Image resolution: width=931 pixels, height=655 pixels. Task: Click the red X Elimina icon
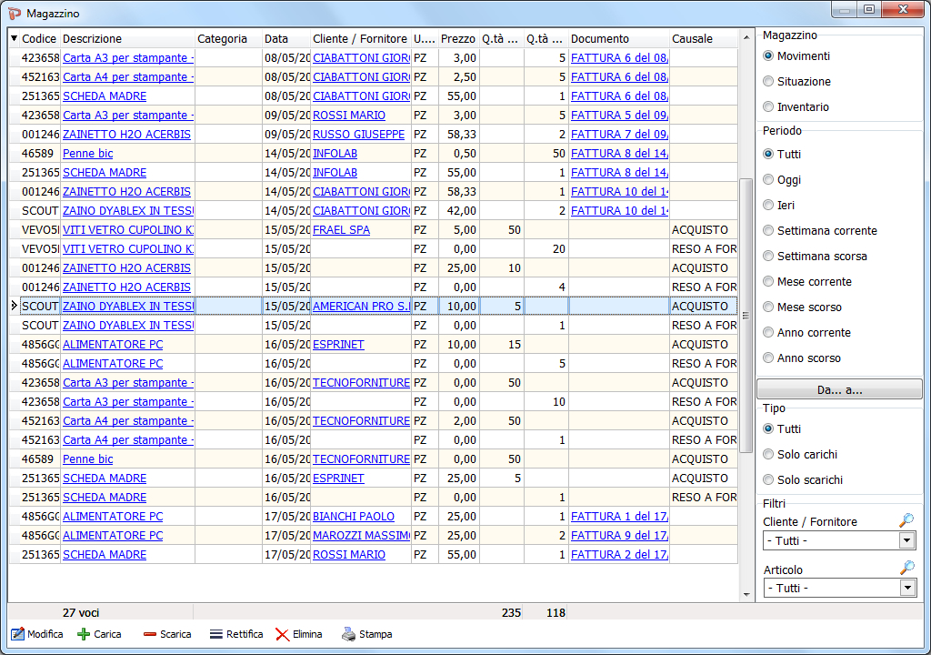[x=283, y=634]
